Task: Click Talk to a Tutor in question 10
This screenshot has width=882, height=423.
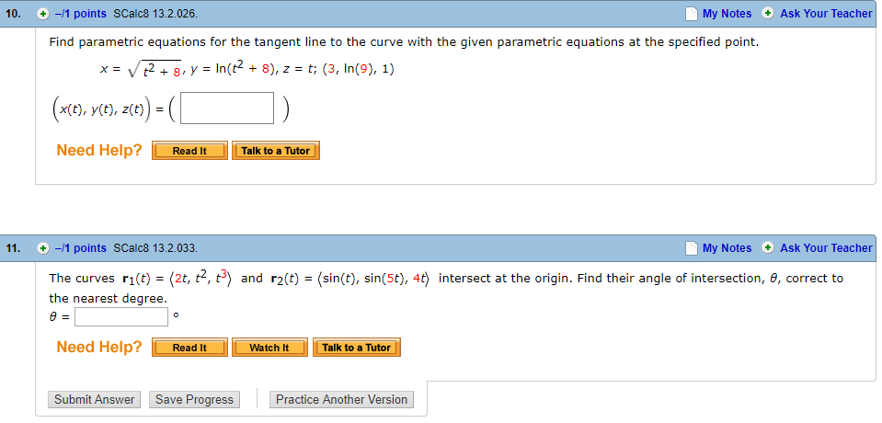Action: pos(276,151)
